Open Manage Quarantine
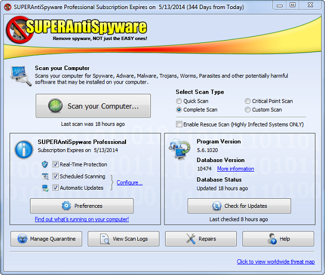This screenshot has width=325, height=275. 46,239
